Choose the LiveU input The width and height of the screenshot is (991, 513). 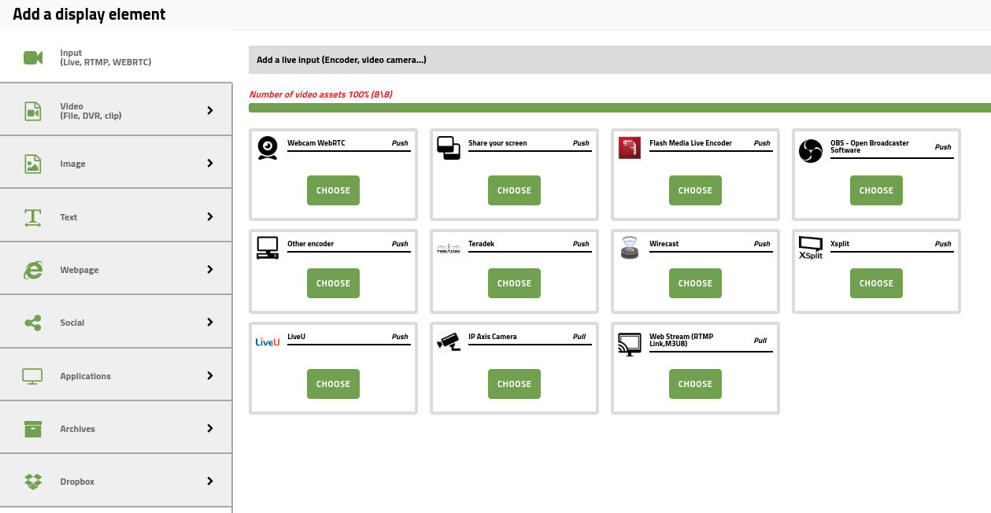[x=333, y=384]
